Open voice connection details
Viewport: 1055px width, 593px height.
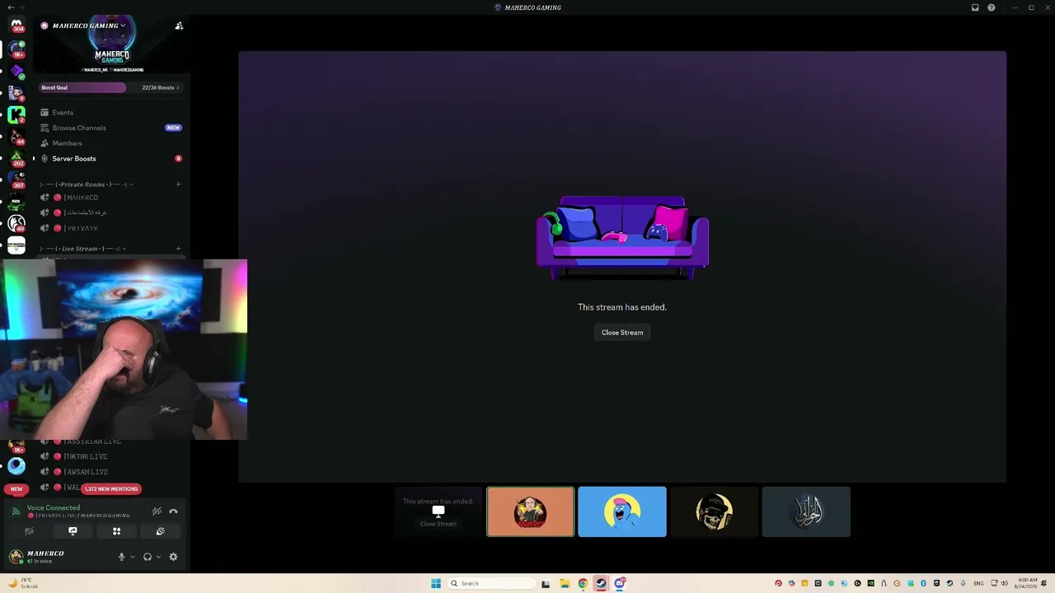(x=54, y=508)
